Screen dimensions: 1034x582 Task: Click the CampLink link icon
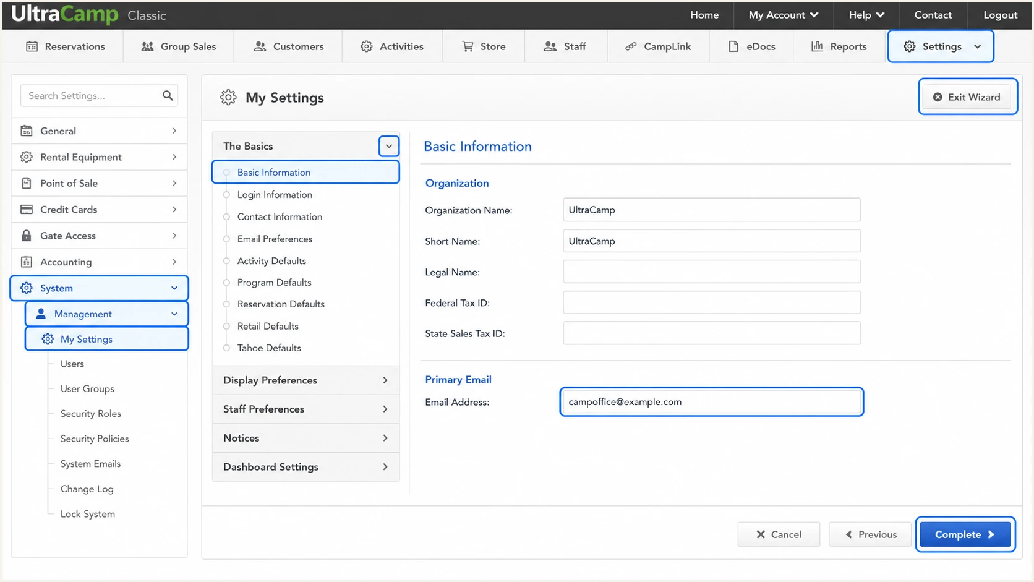tap(631, 46)
